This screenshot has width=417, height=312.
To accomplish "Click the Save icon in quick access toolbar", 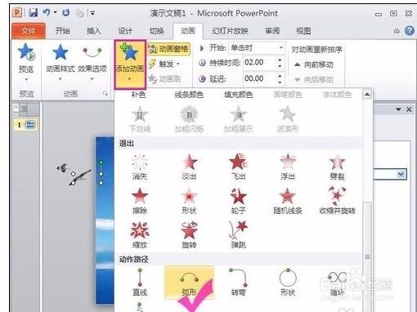I will 34,13.
